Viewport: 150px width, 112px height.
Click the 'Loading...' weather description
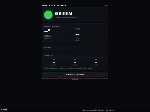48,36
